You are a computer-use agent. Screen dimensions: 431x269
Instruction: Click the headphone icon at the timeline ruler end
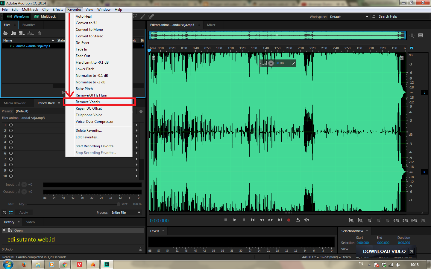point(412,48)
